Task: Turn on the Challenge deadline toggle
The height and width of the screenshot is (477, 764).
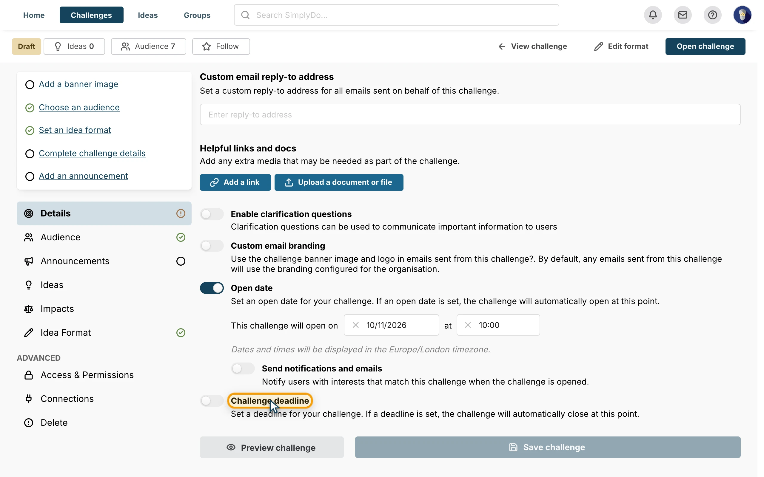Action: 212,401
